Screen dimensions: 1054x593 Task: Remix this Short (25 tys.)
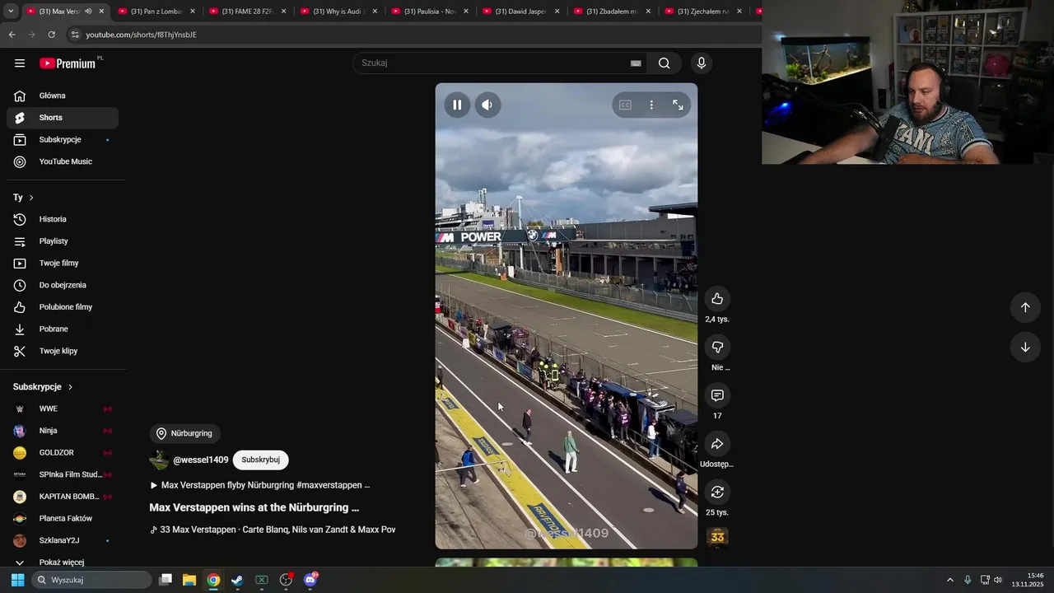pyautogui.click(x=717, y=492)
